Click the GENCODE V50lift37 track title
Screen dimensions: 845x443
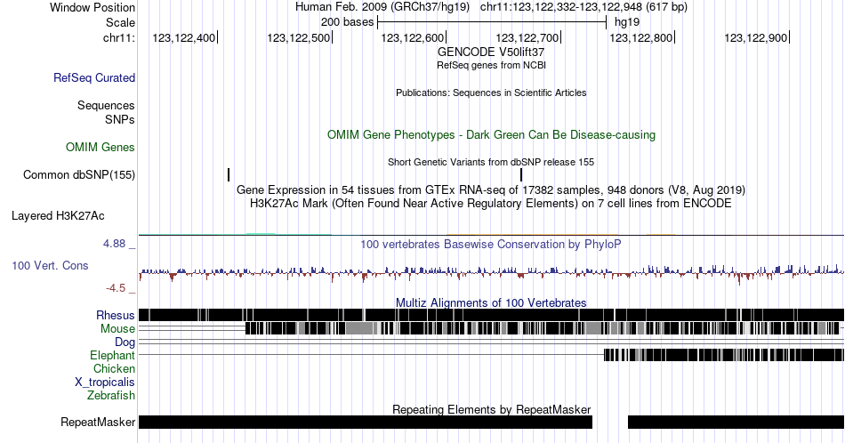click(x=491, y=52)
